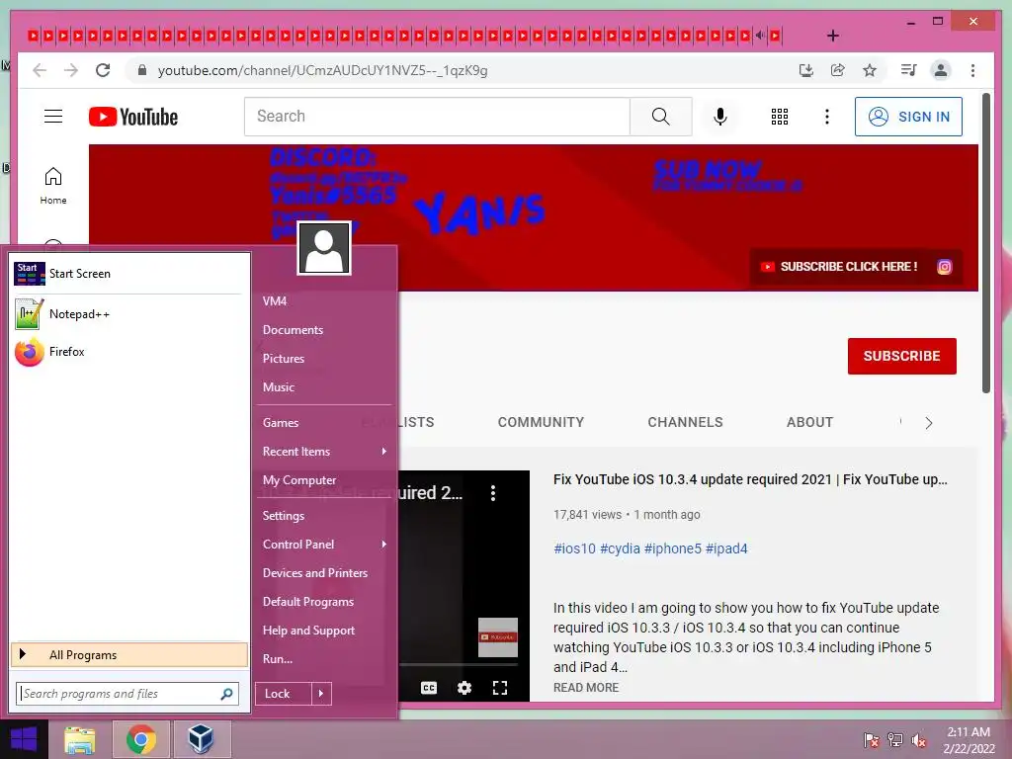The width and height of the screenshot is (1012, 759).
Task: Open the YouTube apps grid icon
Action: [x=779, y=117]
